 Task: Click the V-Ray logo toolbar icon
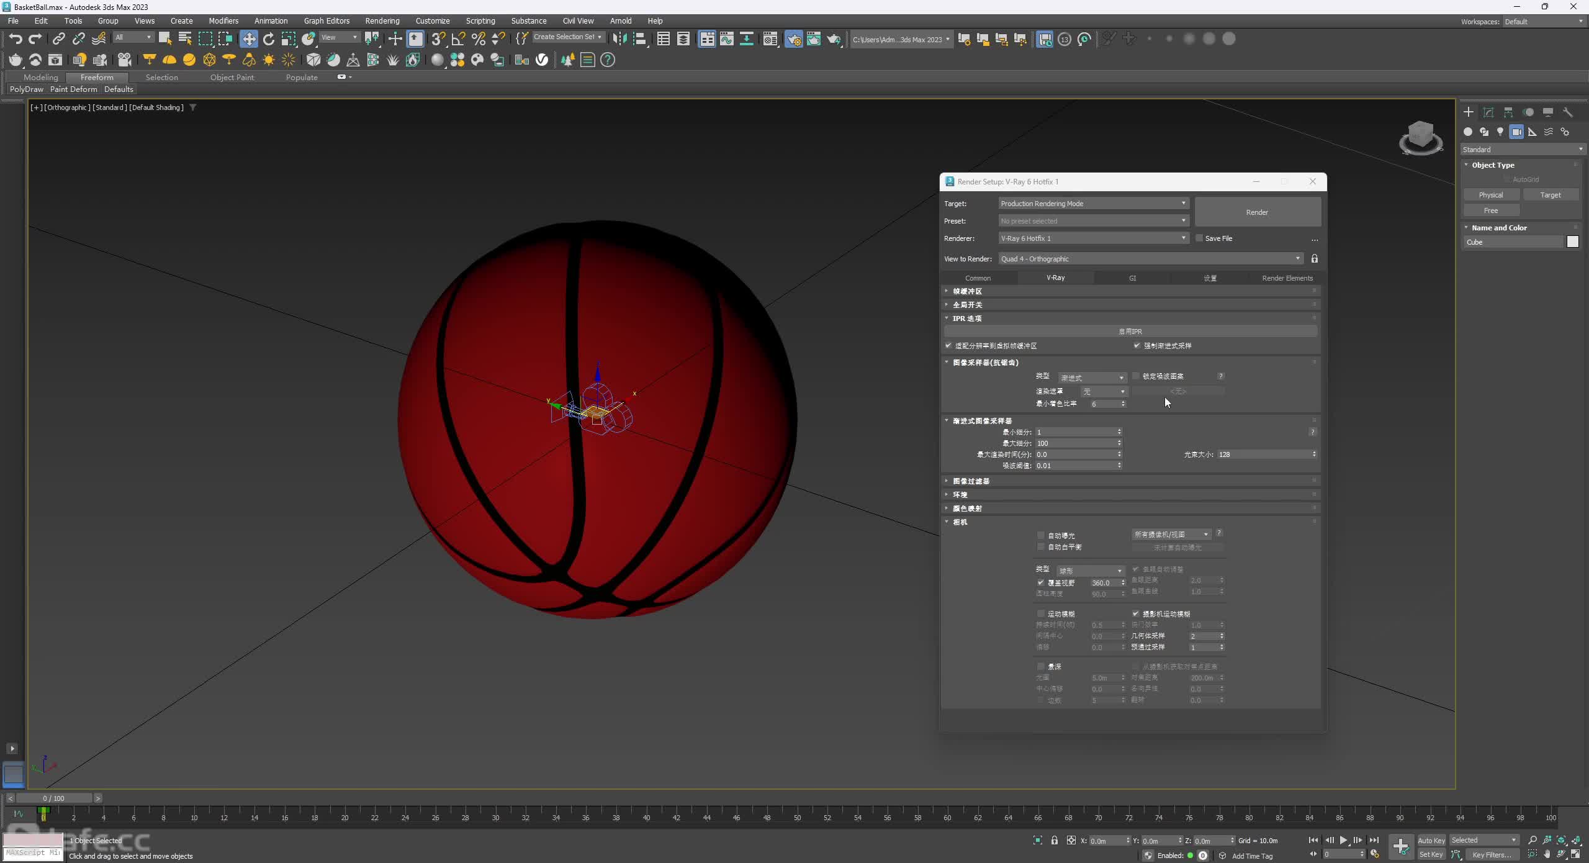point(542,60)
